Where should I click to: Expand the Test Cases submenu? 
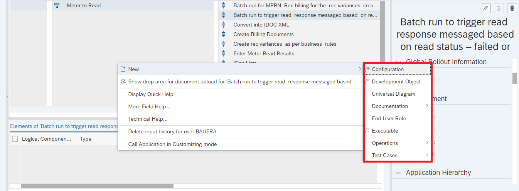point(426,155)
